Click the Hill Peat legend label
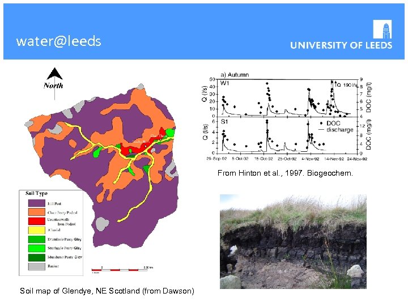This screenshot has height=306, width=408. (54, 204)
